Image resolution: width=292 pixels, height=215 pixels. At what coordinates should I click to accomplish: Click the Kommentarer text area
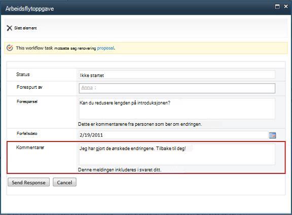tap(177, 154)
